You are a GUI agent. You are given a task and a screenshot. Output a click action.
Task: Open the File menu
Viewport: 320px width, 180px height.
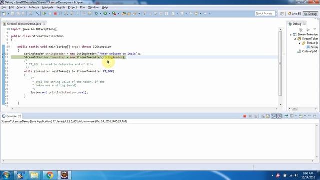pos(4,7)
